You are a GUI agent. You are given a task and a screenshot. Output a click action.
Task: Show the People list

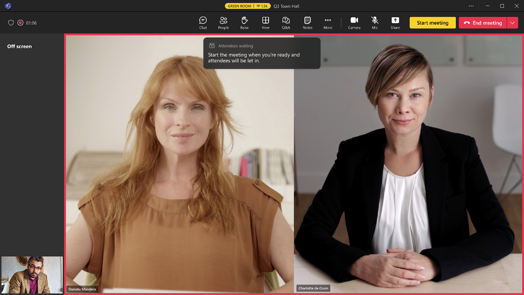[x=223, y=23]
